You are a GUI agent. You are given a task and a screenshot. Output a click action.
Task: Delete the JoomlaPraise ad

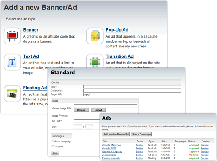[x=139, y=155]
